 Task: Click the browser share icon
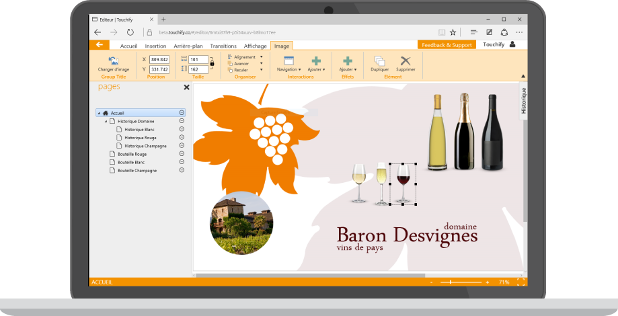tap(504, 32)
